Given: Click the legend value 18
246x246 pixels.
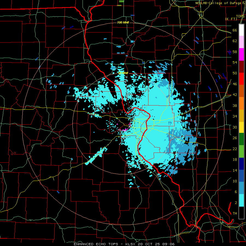Looking at the screenshot, I should 235,160.
